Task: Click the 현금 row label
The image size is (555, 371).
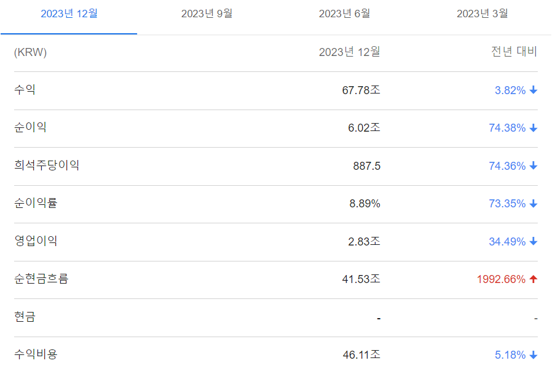Action: (x=25, y=316)
